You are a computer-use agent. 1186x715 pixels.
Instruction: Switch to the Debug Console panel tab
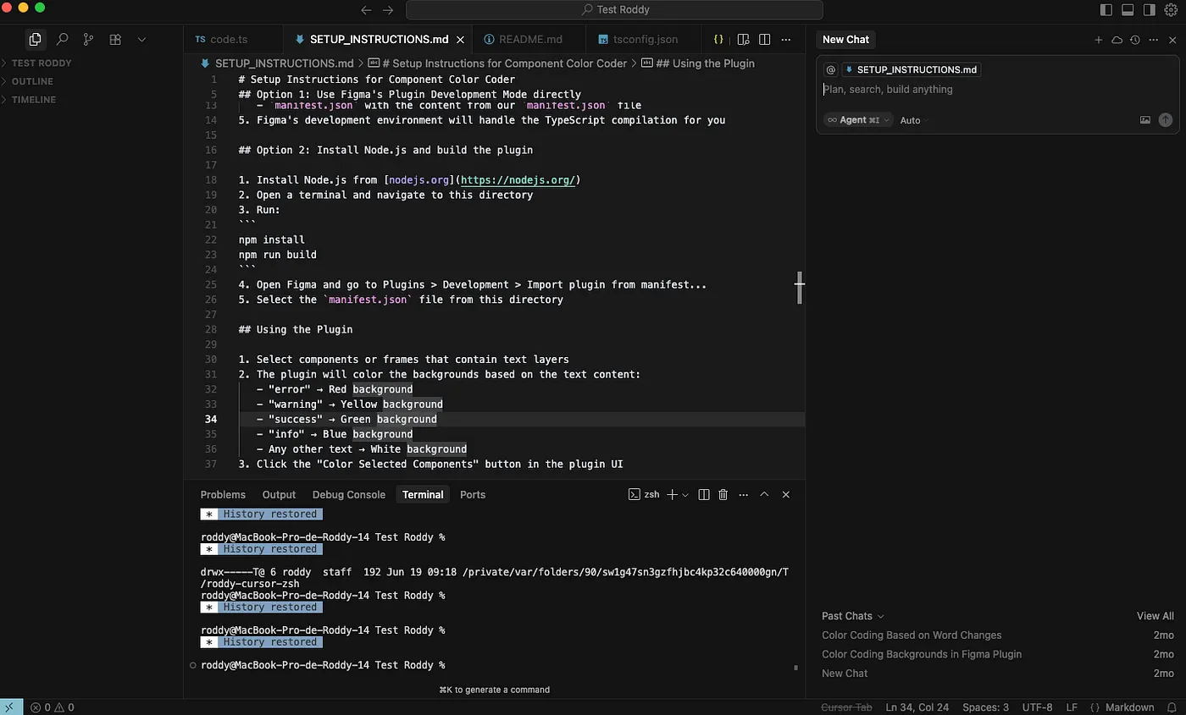(348, 494)
